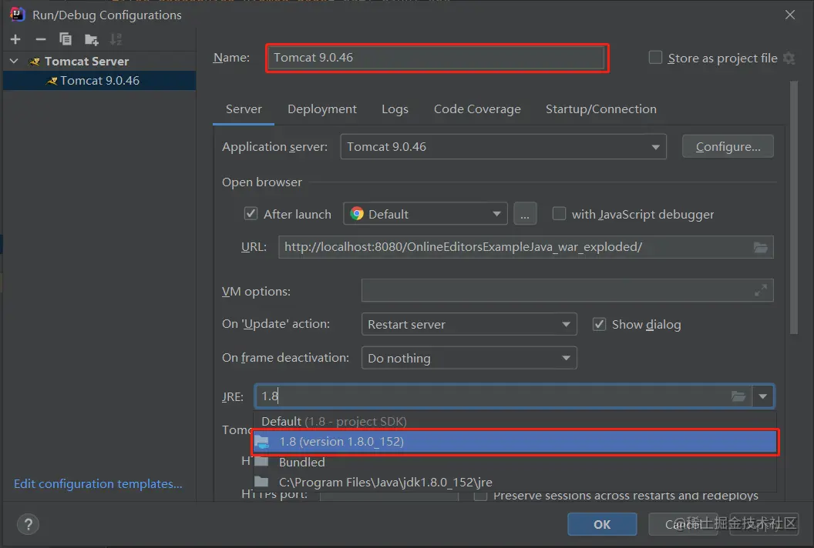Enable Store as project file

[654, 57]
